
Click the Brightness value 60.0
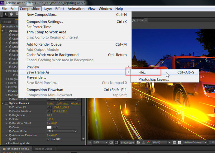[50, 115]
